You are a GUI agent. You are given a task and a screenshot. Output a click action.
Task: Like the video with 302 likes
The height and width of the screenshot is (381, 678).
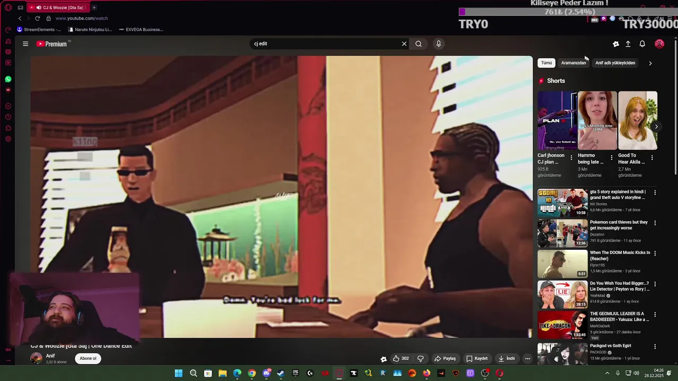click(400, 358)
